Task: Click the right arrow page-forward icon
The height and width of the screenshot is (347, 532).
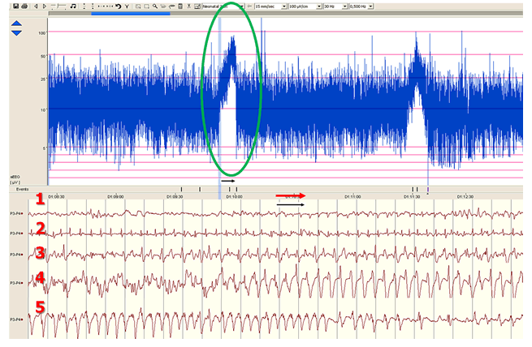Action: click(x=45, y=6)
